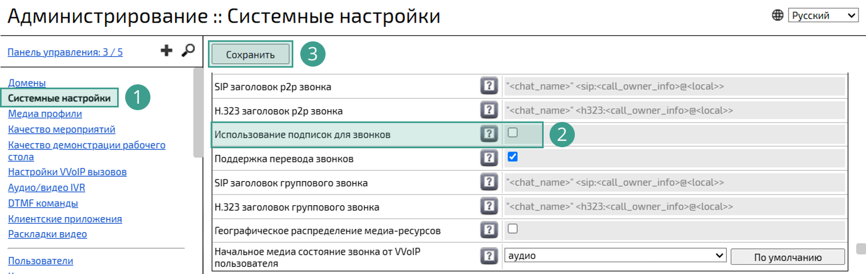This screenshot has width=866, height=274.
Task: Show help for Использование подписок для звонков
Action: tap(489, 134)
